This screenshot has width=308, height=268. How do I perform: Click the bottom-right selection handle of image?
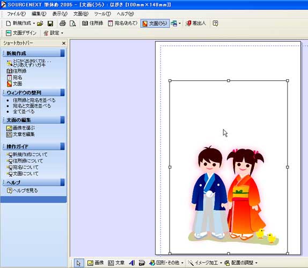[x=288, y=254]
